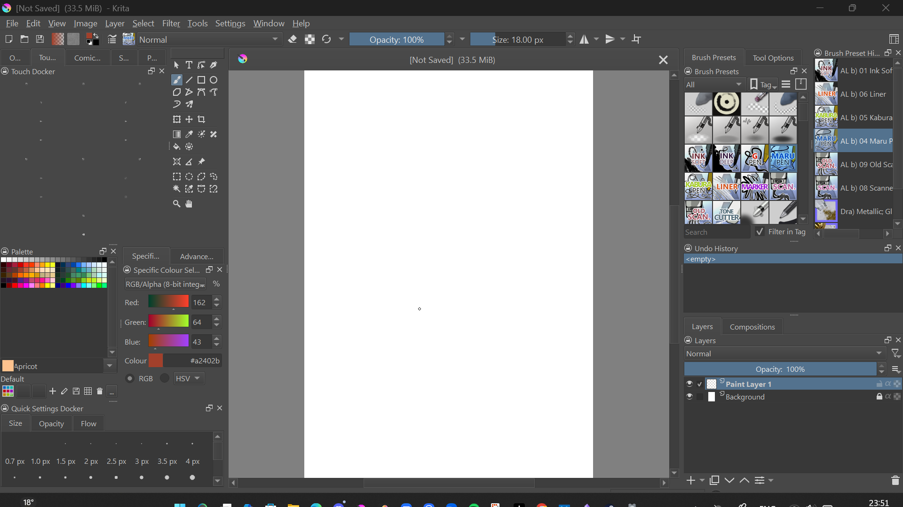The height and width of the screenshot is (507, 903).
Task: Open the RGB/Alpha colour model dropdown
Action: tap(166, 284)
